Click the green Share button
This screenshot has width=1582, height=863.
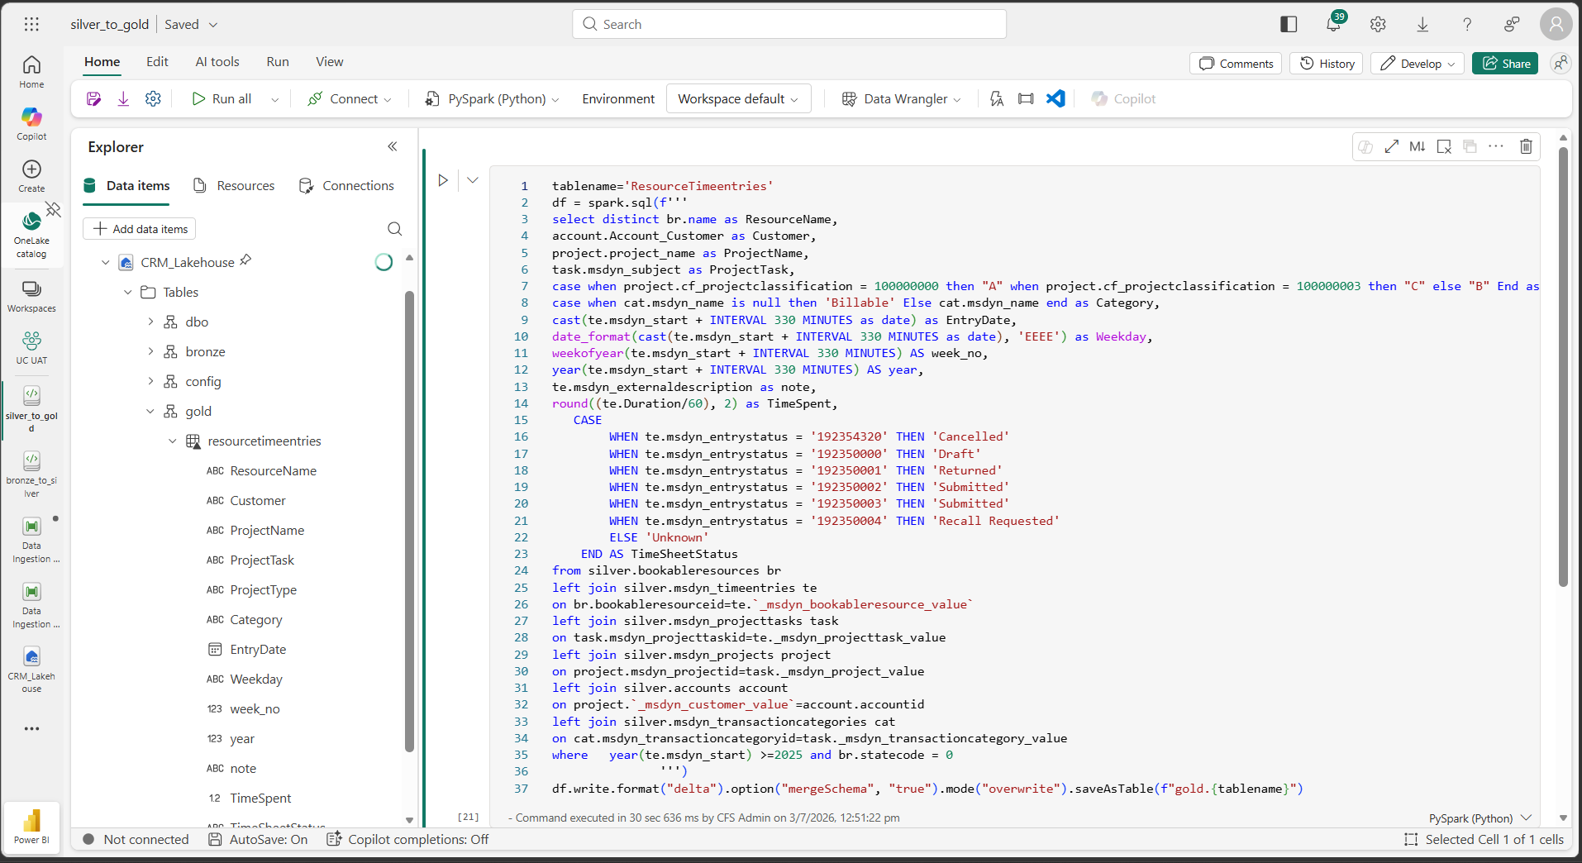pos(1505,64)
